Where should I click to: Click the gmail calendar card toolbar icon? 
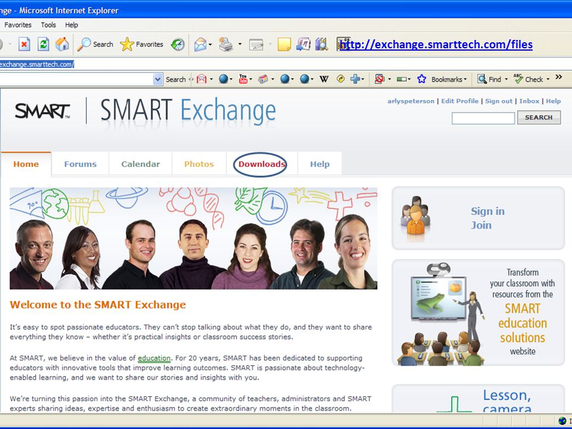point(263,79)
